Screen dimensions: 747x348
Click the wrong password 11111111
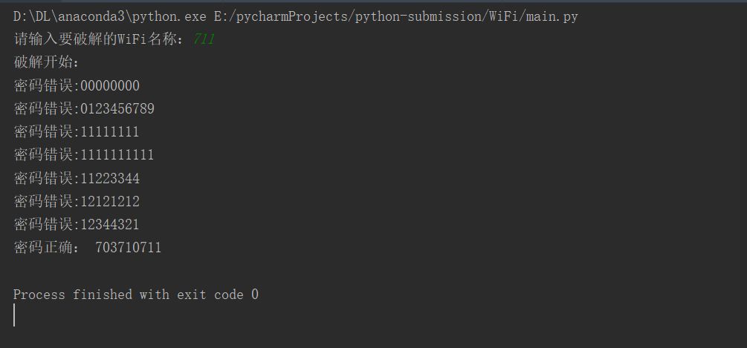[109, 132]
